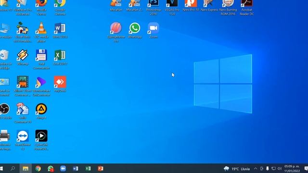Launch Excel from the taskbar

[88, 169]
